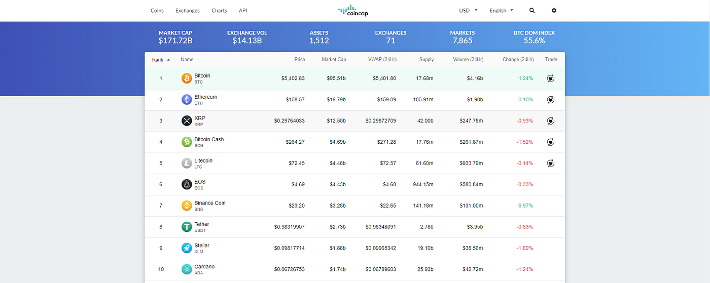Sort by Market Cap column header
The width and height of the screenshot is (710, 283).
tap(334, 60)
